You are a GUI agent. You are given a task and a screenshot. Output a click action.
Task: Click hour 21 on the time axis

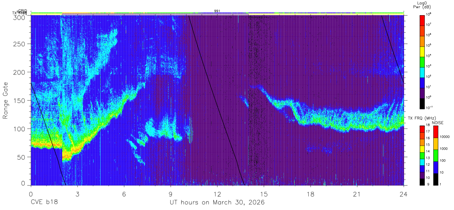pos(357,194)
